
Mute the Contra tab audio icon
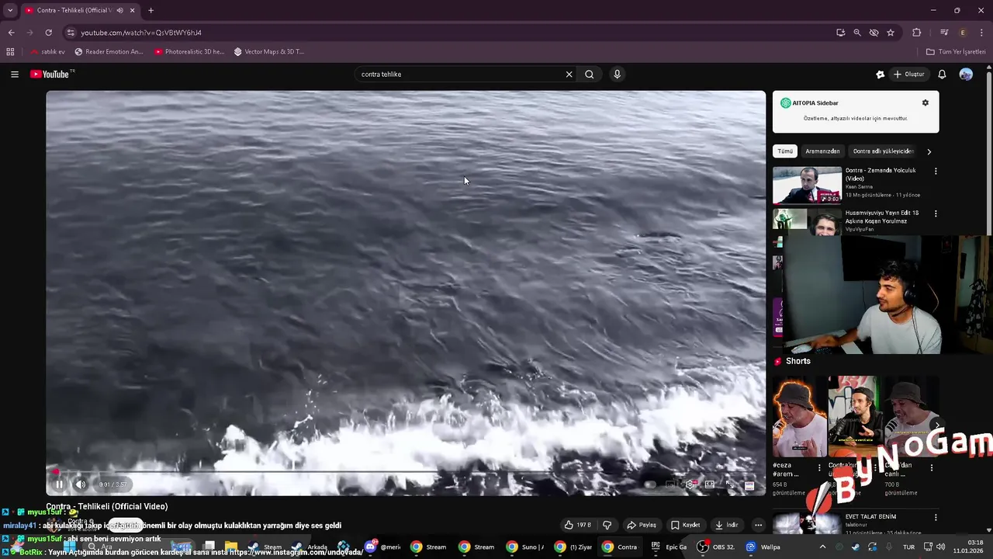point(119,10)
